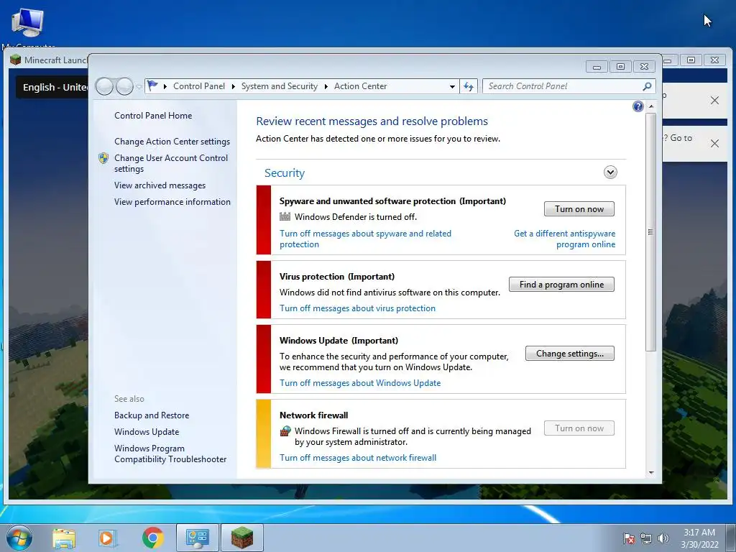
Task: Click the vertical scrollbar thumb
Action: coord(650,232)
